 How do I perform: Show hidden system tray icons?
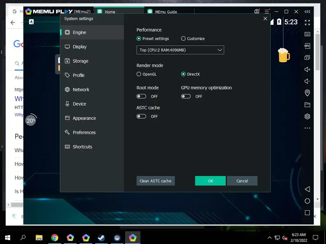click(x=269, y=238)
